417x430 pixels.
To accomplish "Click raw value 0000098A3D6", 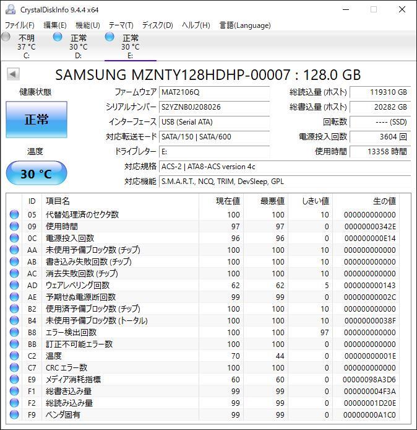I will [x=369, y=380].
